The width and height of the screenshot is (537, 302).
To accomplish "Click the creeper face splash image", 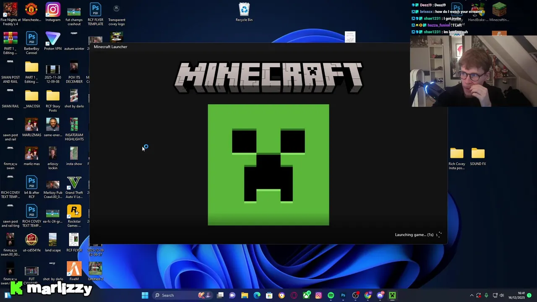I will tap(268, 165).
